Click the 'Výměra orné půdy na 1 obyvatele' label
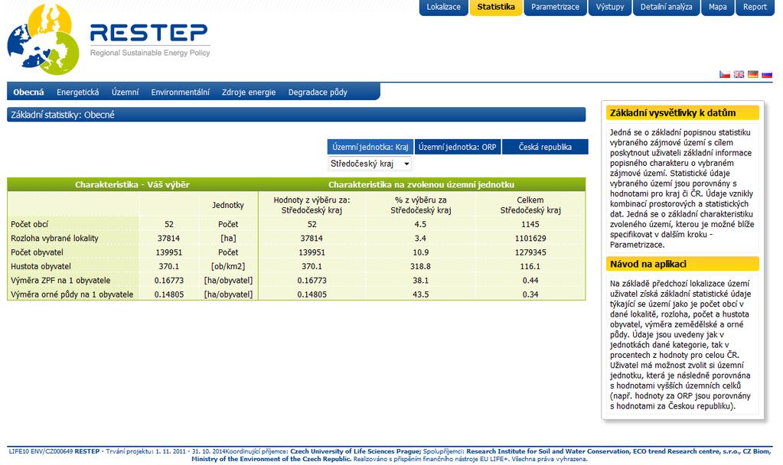Viewport: 783px width, 465px height. click(72, 294)
